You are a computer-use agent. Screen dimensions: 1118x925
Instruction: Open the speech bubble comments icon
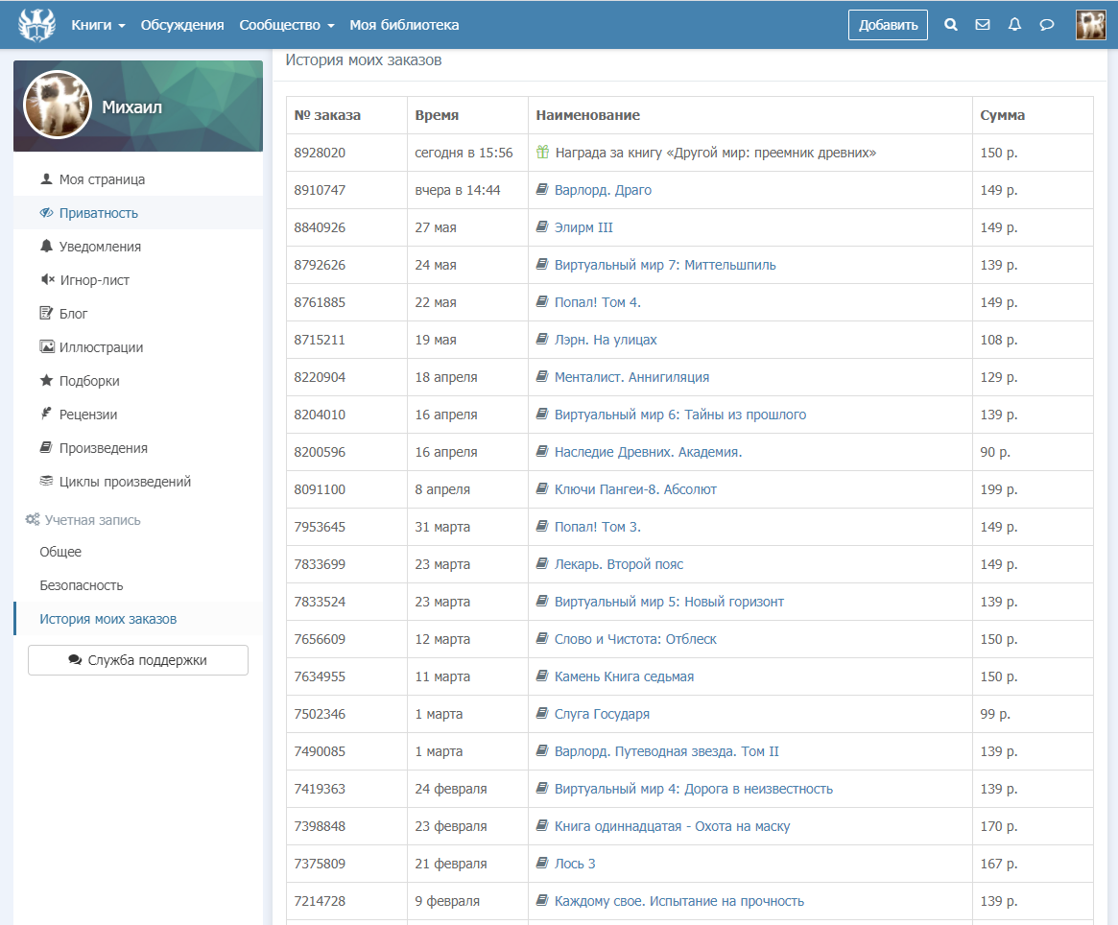(1047, 25)
